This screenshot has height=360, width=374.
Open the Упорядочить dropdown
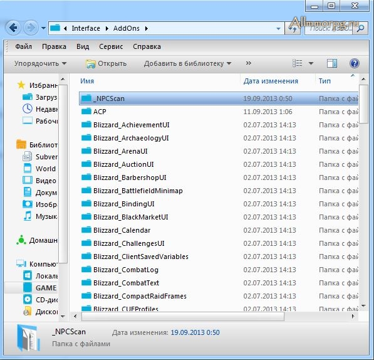click(40, 63)
